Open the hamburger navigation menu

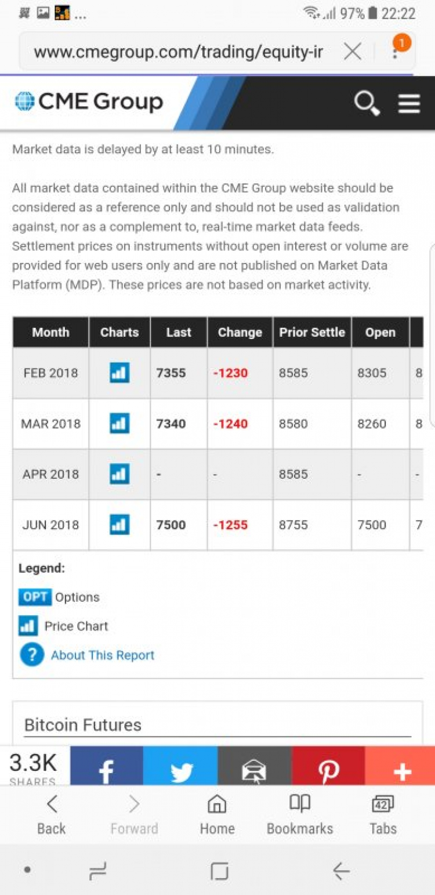[x=409, y=103]
